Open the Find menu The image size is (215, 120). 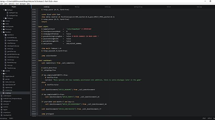17,4
